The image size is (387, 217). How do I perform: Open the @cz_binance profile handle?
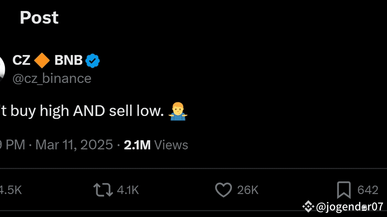tap(52, 79)
